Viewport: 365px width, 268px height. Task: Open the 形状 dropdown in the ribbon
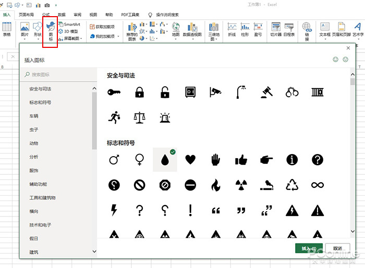37,34
